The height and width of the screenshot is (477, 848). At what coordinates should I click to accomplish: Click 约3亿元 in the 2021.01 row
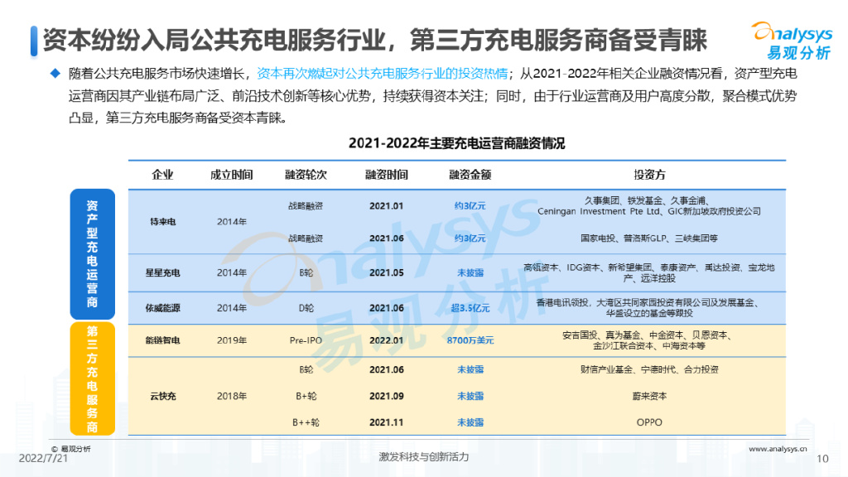[470, 206]
